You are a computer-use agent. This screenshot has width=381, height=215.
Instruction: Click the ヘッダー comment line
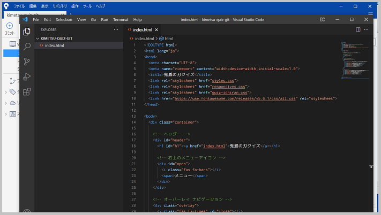point(171,134)
